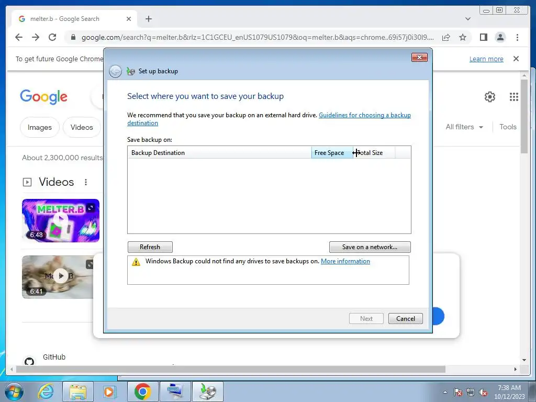Open a new Chrome tab

pyautogui.click(x=148, y=19)
